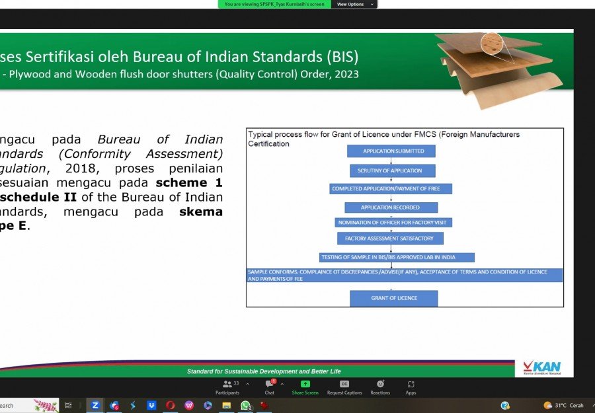Click the KAN logo on the slide
The image size is (595, 413).
pos(542,367)
